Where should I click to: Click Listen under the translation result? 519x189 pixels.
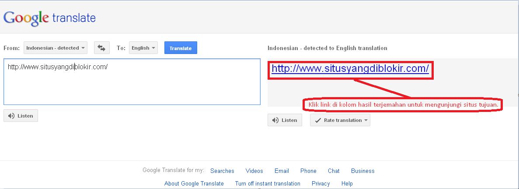[x=285, y=120]
